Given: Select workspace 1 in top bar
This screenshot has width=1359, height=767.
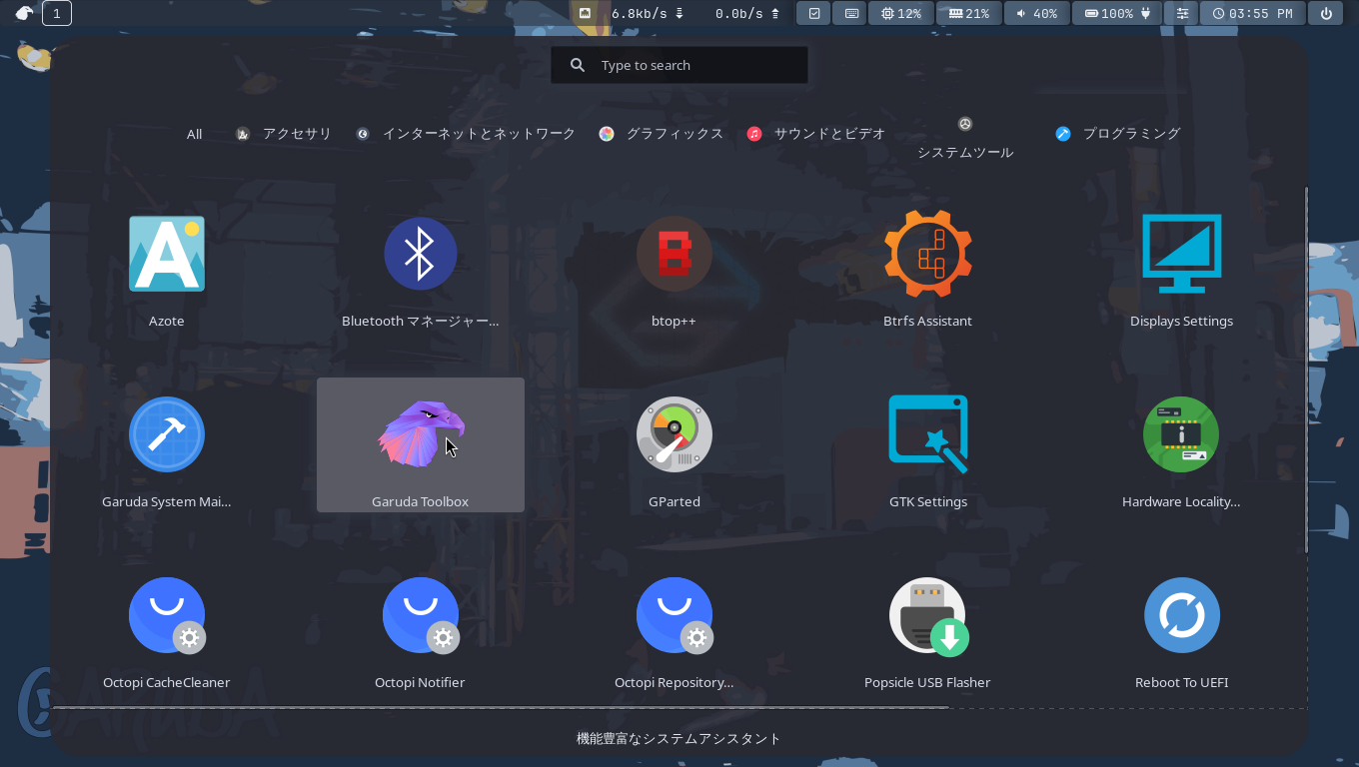Looking at the screenshot, I should (x=57, y=13).
